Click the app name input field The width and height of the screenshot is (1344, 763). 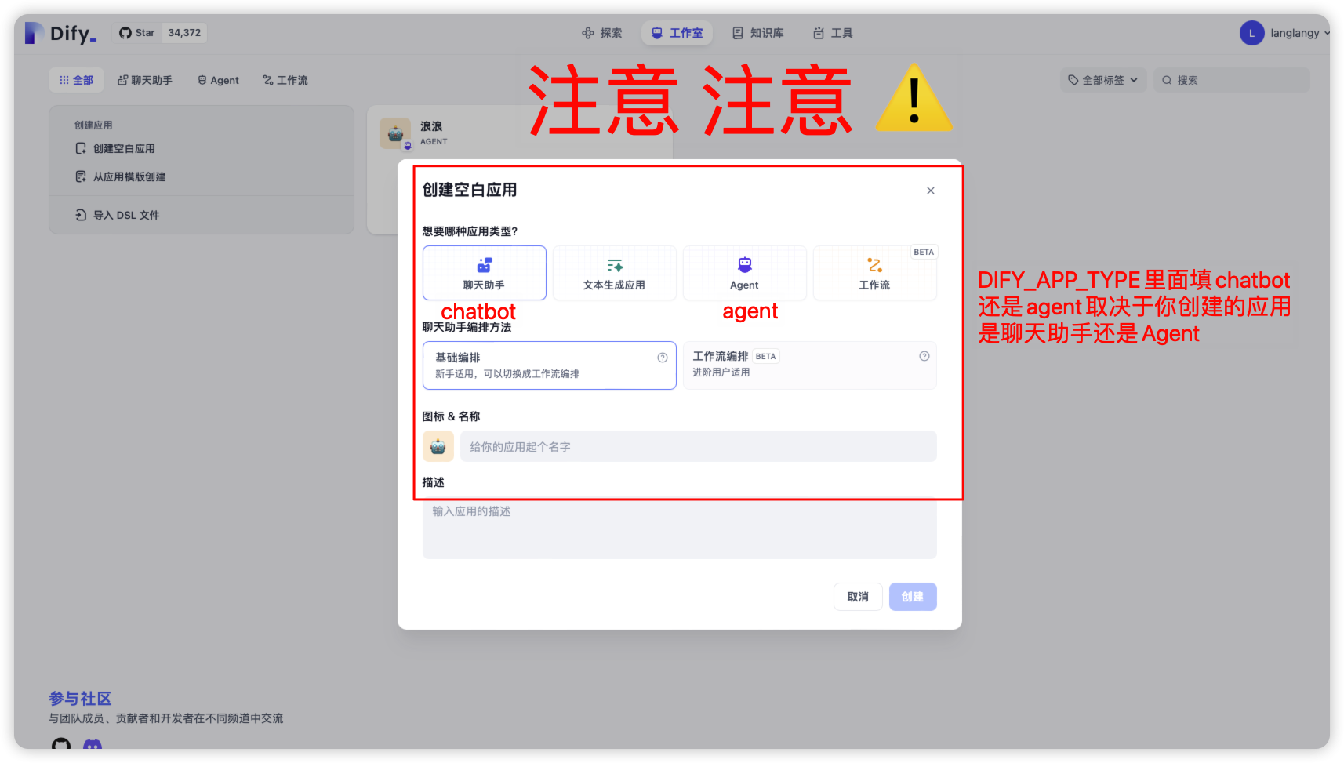tap(696, 445)
